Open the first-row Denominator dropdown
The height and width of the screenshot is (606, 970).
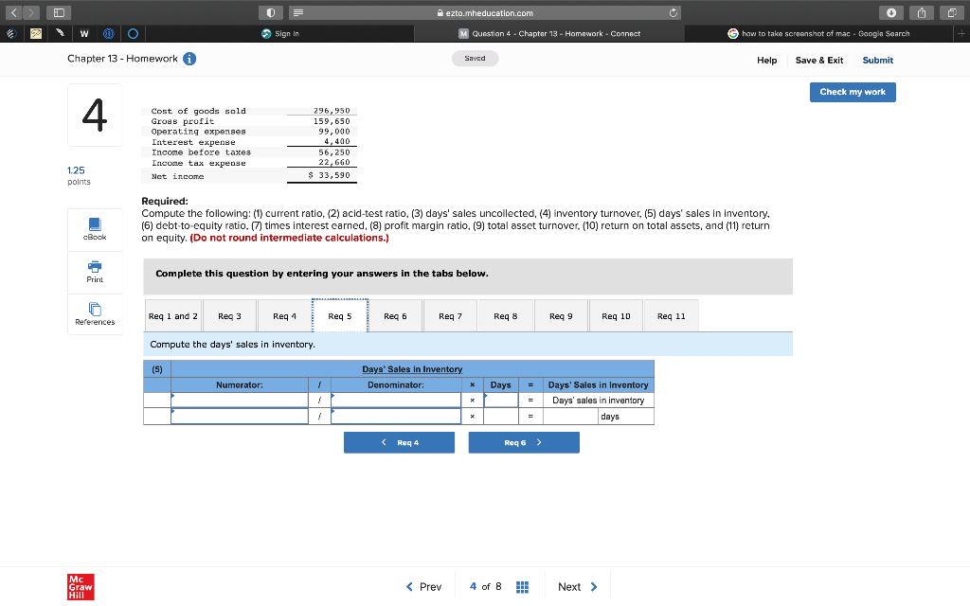point(396,401)
